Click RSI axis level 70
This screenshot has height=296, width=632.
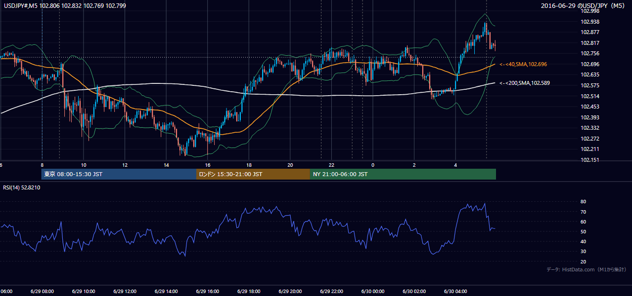click(x=584, y=212)
